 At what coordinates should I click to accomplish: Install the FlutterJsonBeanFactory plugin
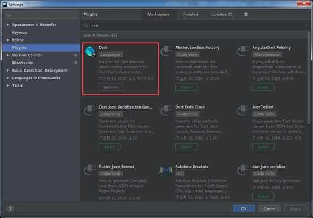[x=186, y=87]
